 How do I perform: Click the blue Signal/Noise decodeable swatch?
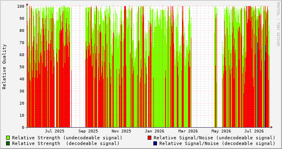click(155, 143)
